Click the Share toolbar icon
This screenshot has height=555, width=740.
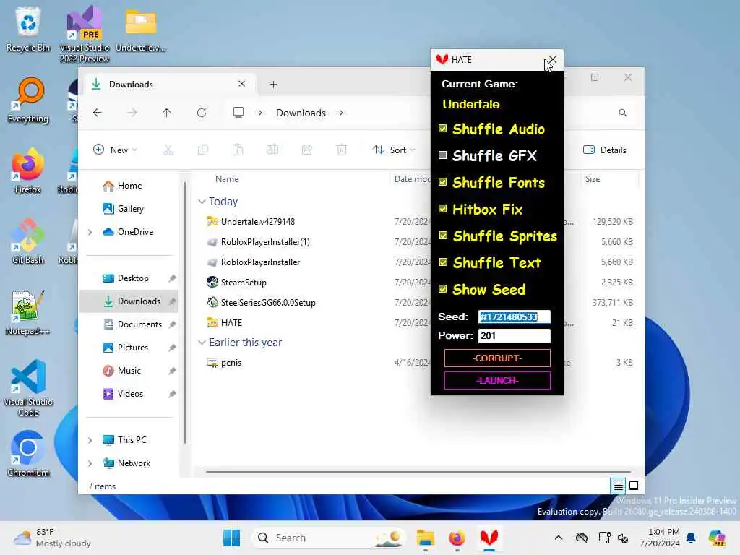pos(306,150)
